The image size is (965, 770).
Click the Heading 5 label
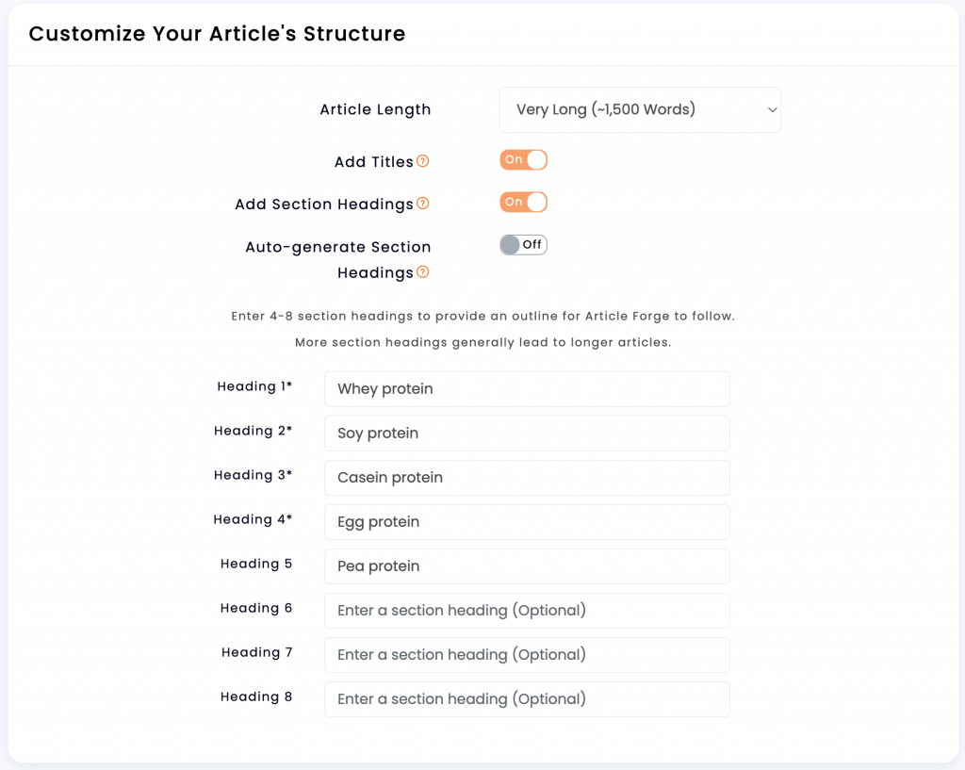[256, 564]
